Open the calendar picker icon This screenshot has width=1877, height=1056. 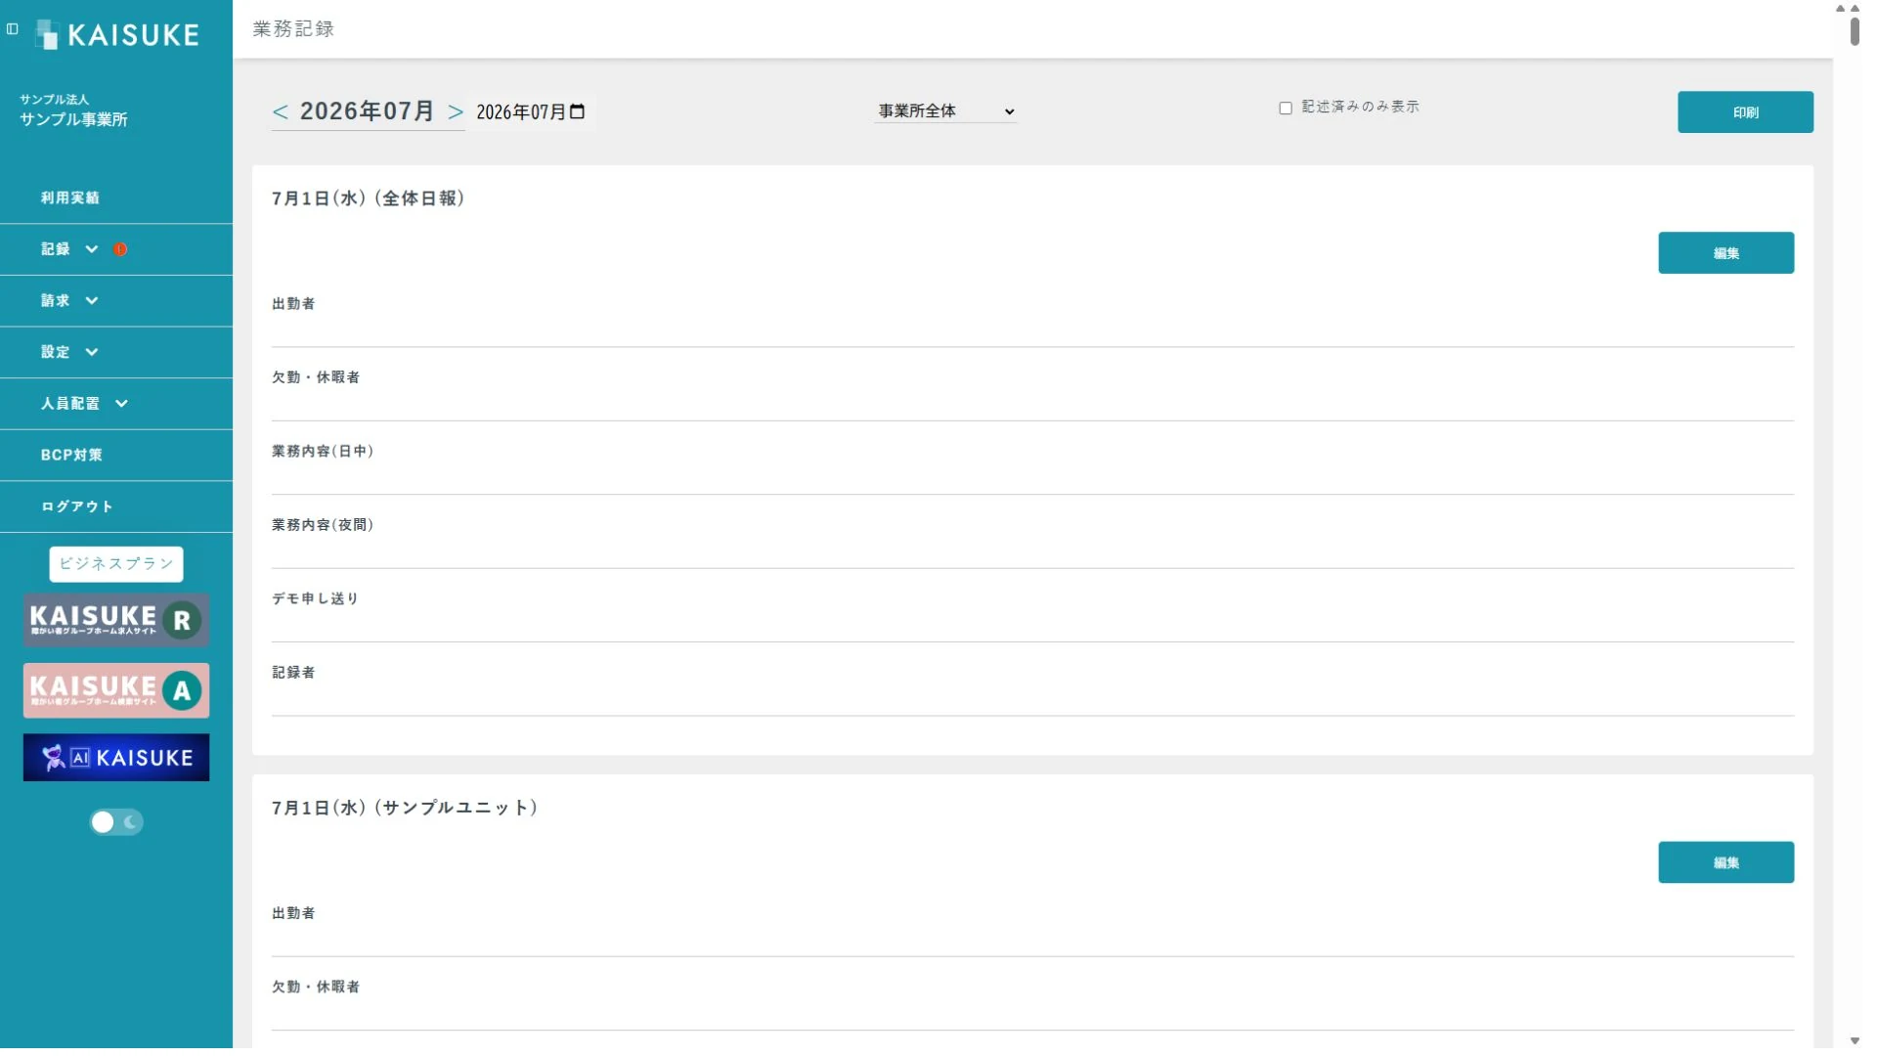(x=578, y=112)
